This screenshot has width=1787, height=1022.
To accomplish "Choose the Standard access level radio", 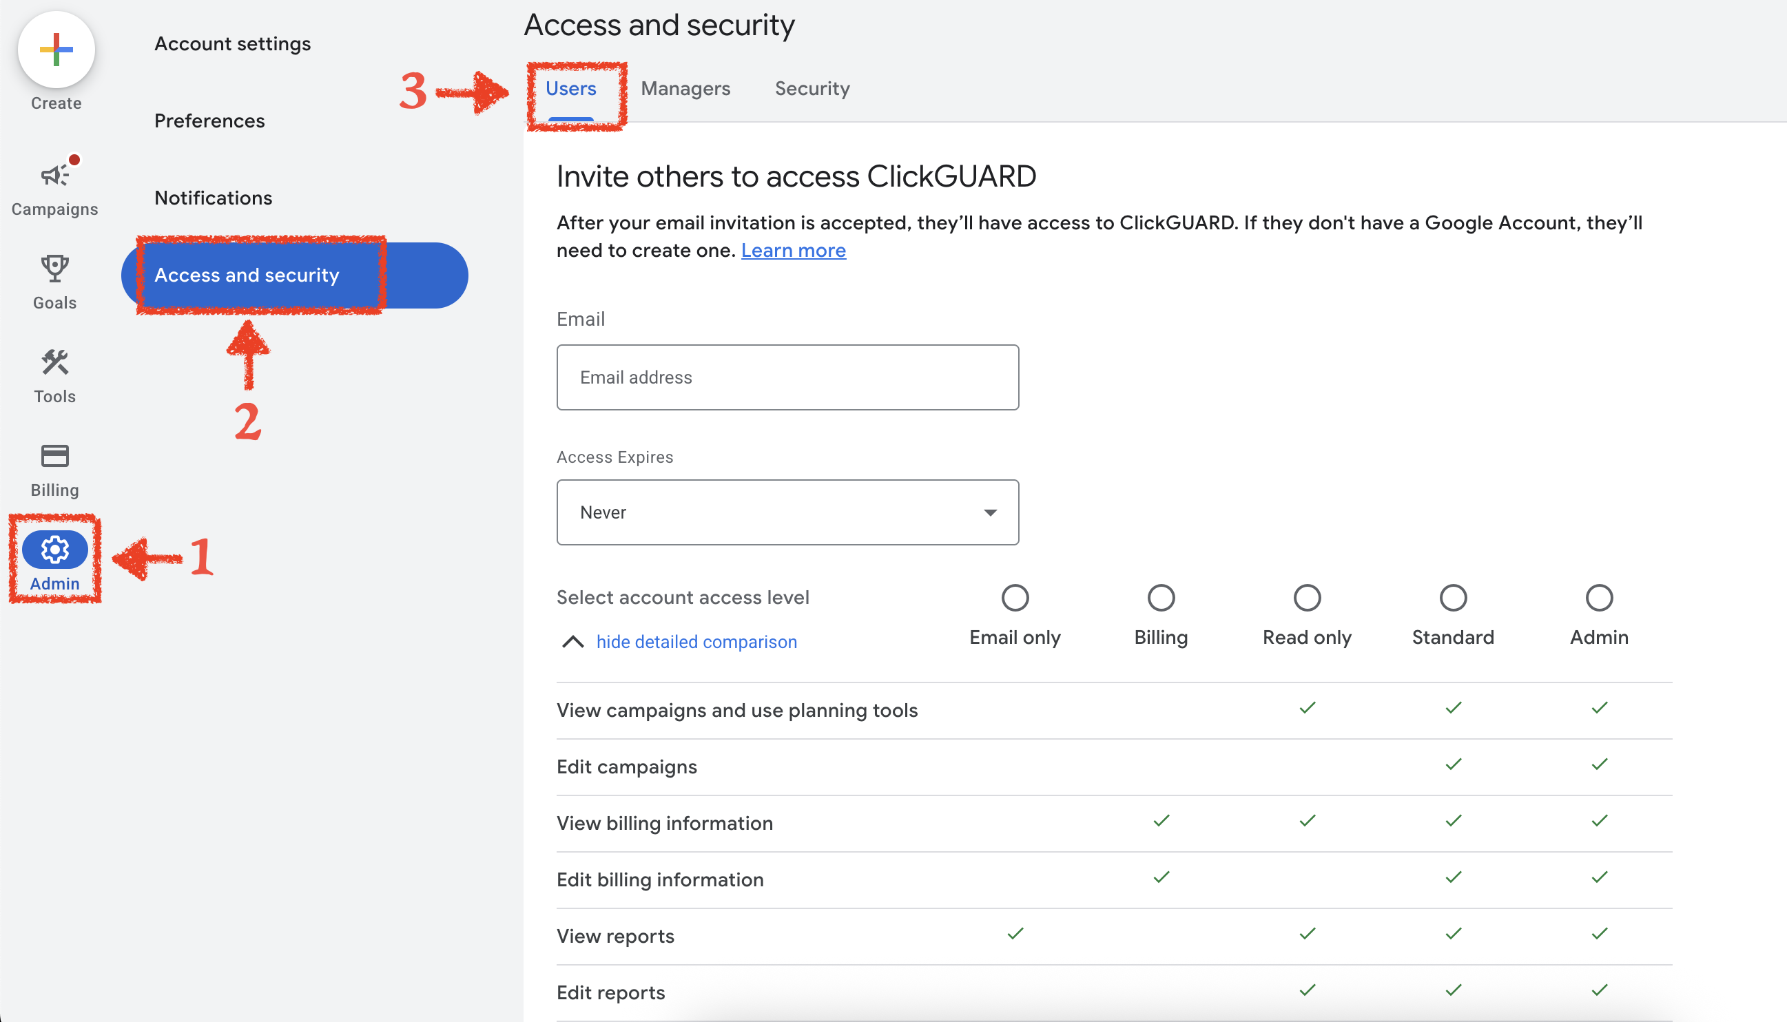I will tap(1453, 598).
